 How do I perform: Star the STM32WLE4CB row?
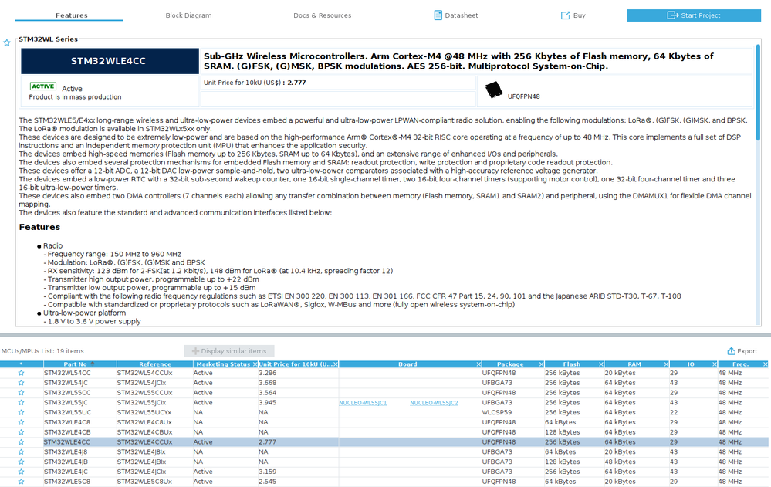21,432
